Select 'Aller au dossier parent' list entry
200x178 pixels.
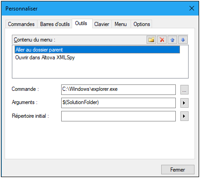tap(97, 50)
